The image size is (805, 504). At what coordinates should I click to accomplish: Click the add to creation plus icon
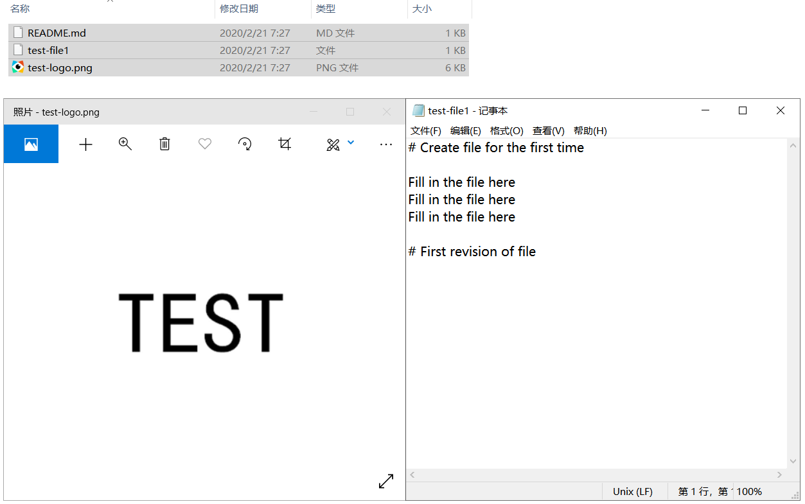point(85,144)
